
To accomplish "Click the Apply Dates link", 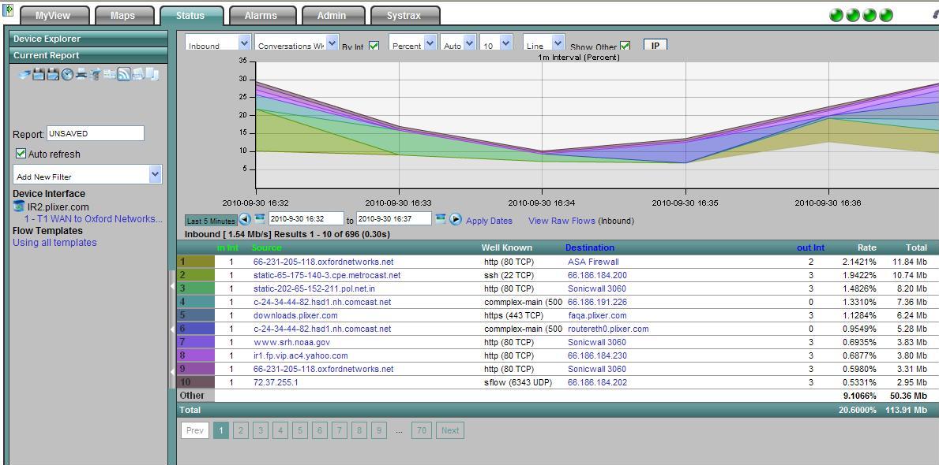I will point(490,221).
